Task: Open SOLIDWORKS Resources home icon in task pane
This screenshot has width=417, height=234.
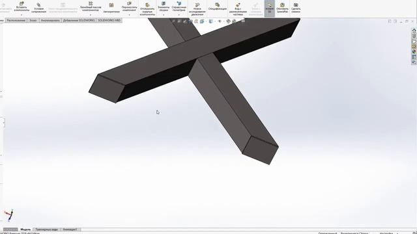Action: pyautogui.click(x=414, y=31)
